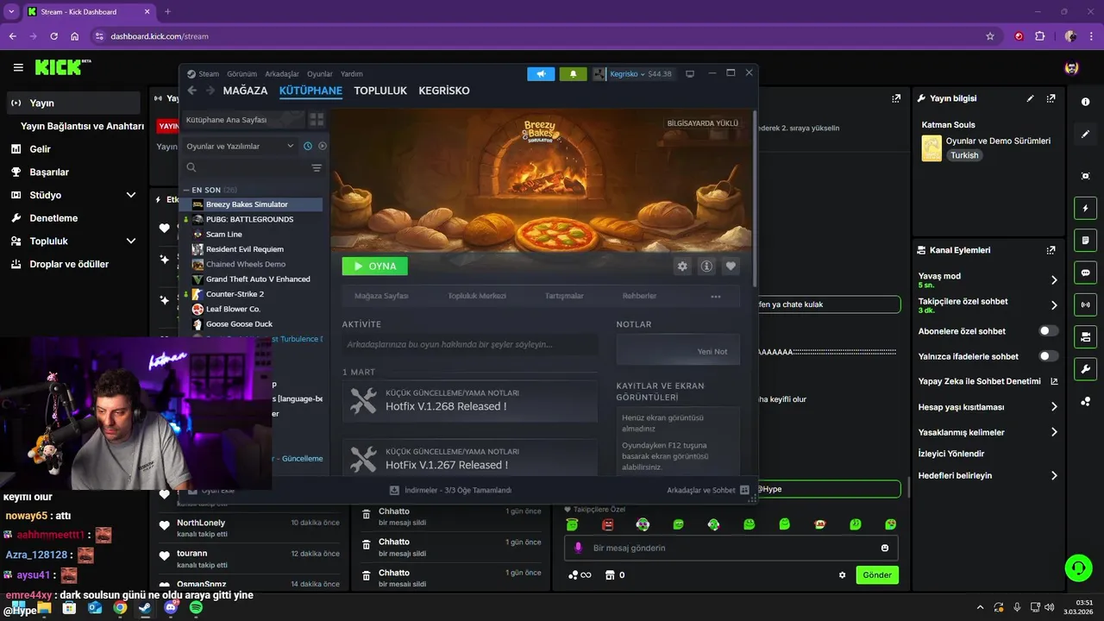Open more options ellipsis on Breezy Bakes page

715,296
